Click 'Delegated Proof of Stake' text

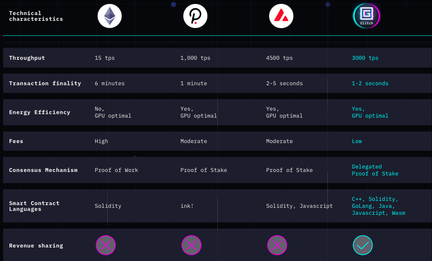[375, 170]
